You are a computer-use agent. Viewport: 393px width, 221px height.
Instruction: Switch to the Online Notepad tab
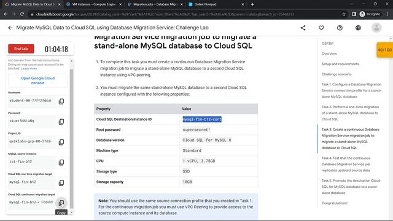click(216, 4)
